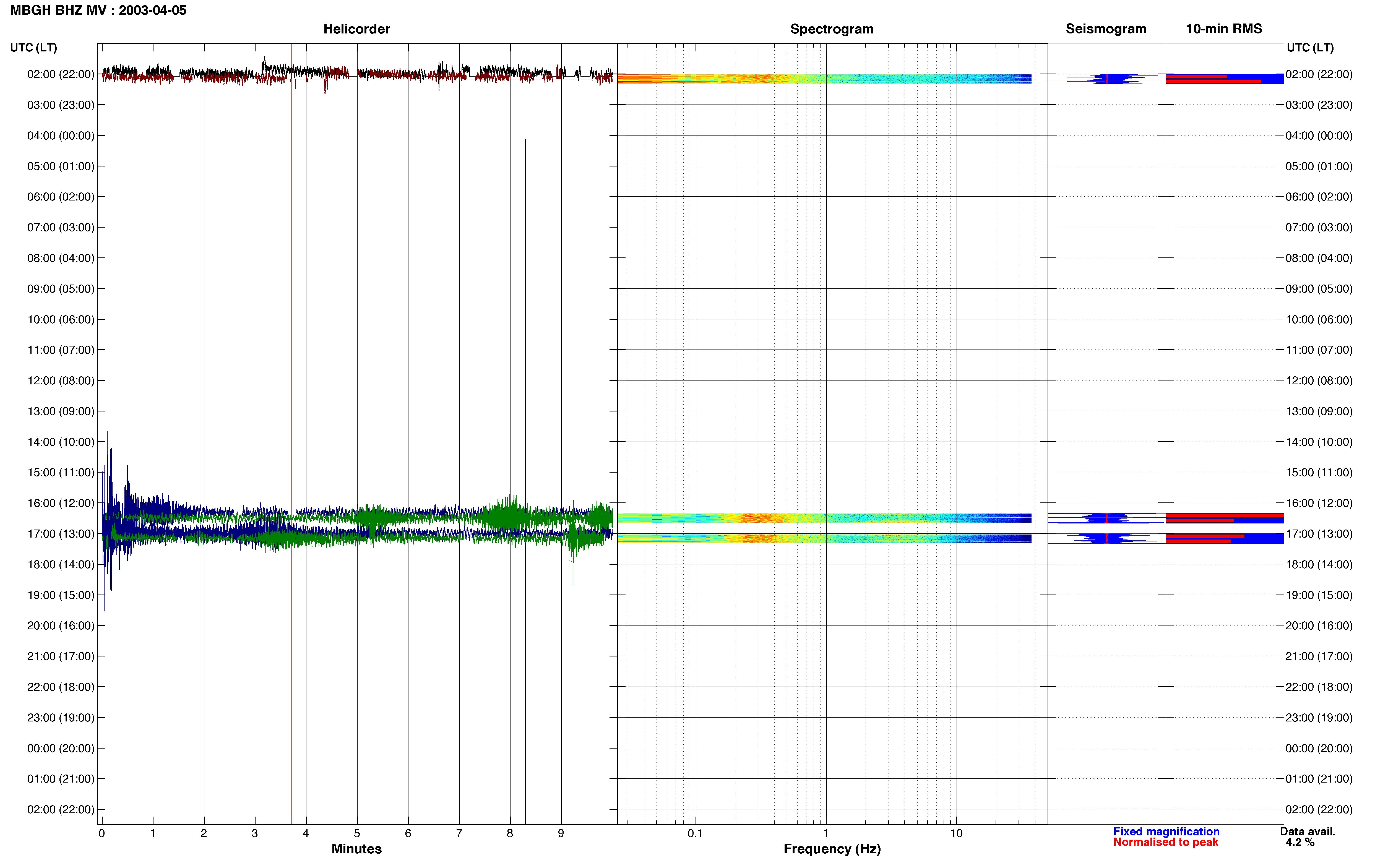The width and height of the screenshot is (1388, 868).
Task: Click the 17:00 spectrogram band
Action: (824, 538)
